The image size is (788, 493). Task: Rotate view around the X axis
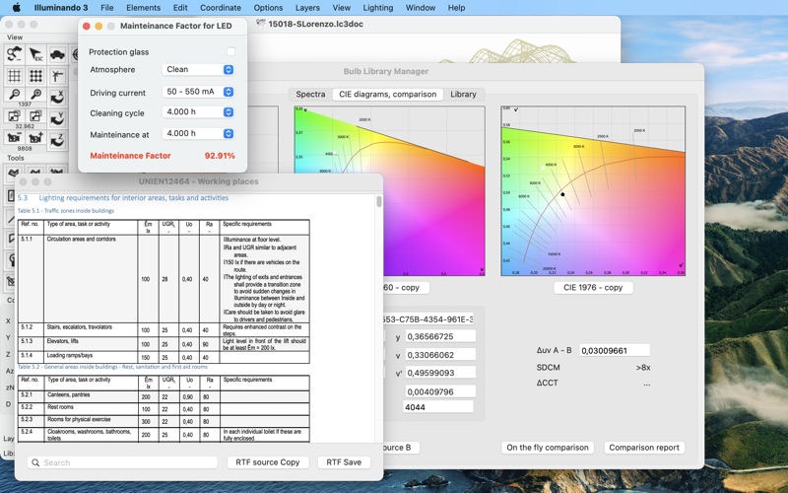pos(57,97)
